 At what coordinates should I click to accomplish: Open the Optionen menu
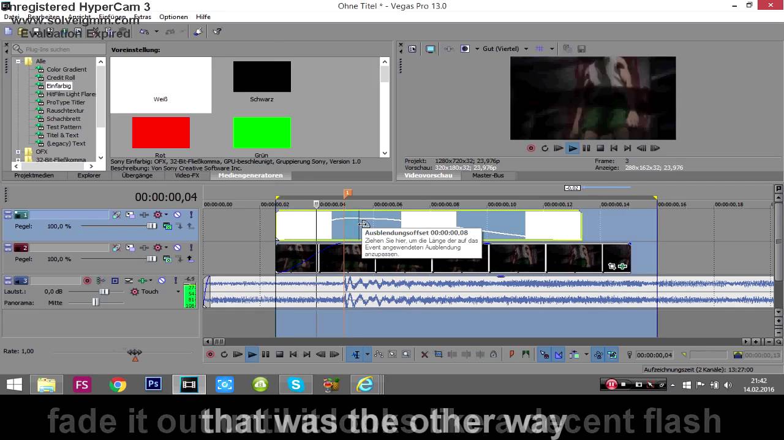pyautogui.click(x=173, y=17)
